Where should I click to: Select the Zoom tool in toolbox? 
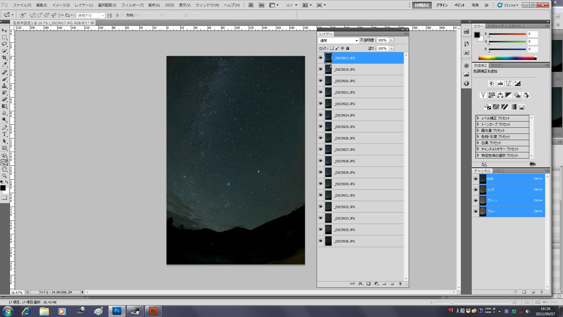pos(4,176)
